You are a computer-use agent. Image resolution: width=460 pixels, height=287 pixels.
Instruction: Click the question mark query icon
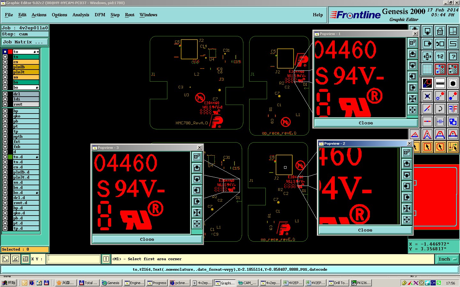(453, 56)
